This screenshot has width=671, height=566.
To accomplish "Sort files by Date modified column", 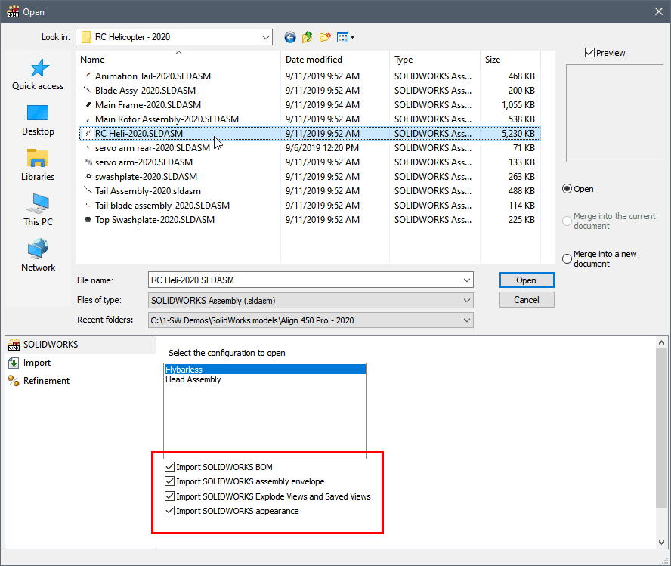I will (x=335, y=60).
